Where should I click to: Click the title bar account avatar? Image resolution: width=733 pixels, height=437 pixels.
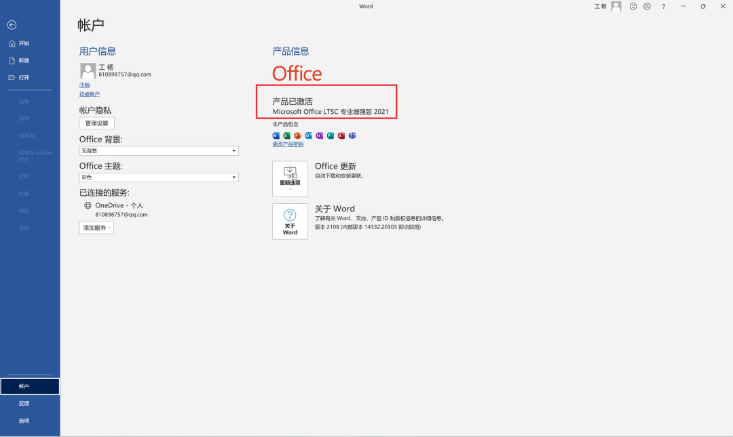[616, 6]
